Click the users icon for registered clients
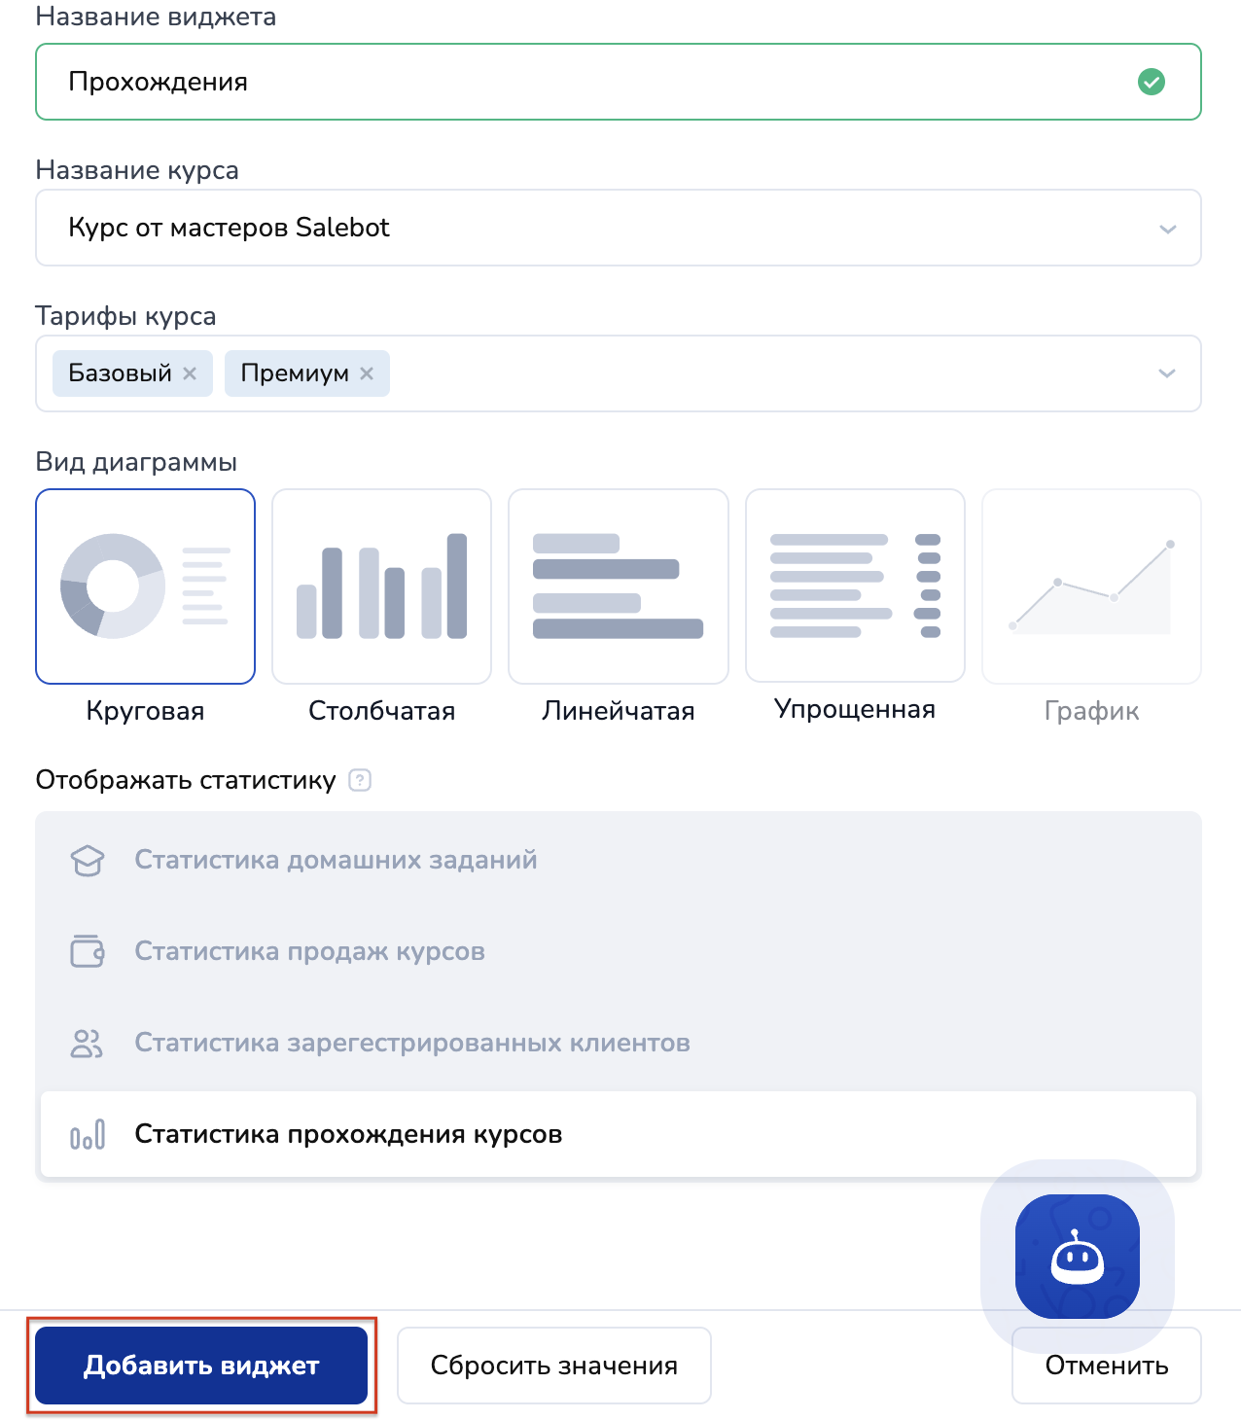Viewport: 1241px width, 1420px height. pyautogui.click(x=88, y=1043)
